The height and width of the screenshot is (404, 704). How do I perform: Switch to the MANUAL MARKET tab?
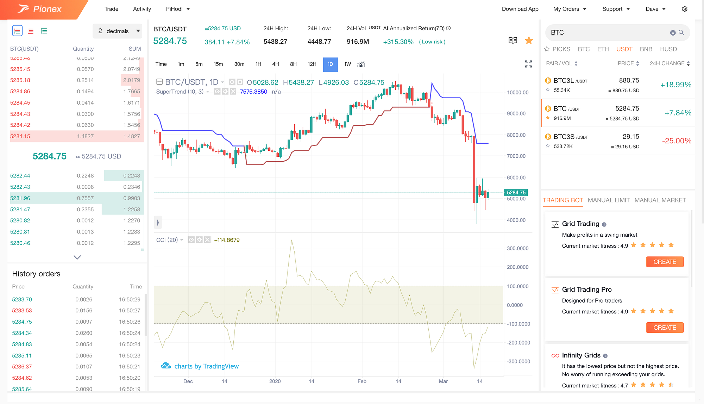point(660,200)
